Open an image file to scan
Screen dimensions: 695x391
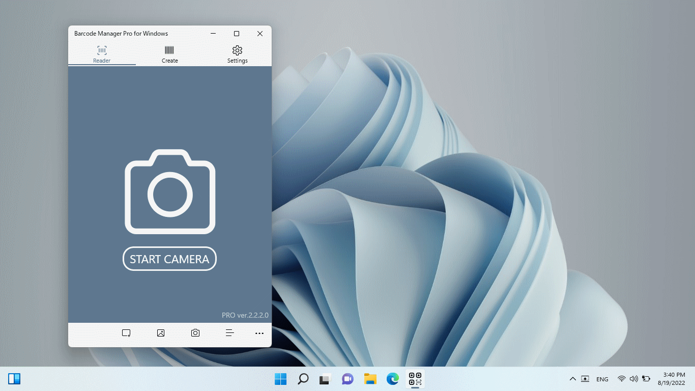pyautogui.click(x=160, y=333)
